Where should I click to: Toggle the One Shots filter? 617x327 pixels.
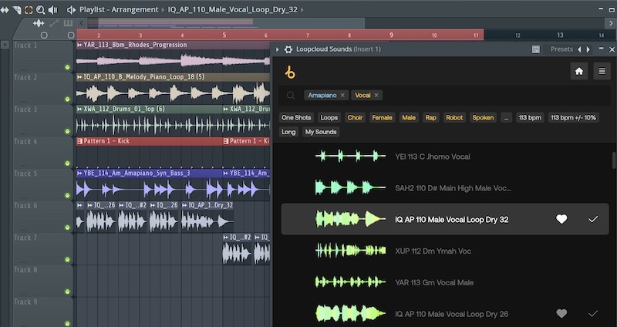point(296,118)
